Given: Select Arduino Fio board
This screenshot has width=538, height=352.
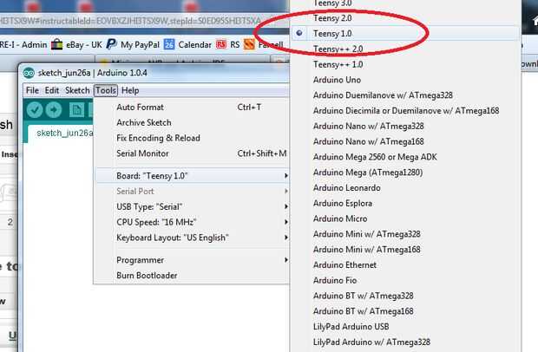Looking at the screenshot, I should coord(405,280).
